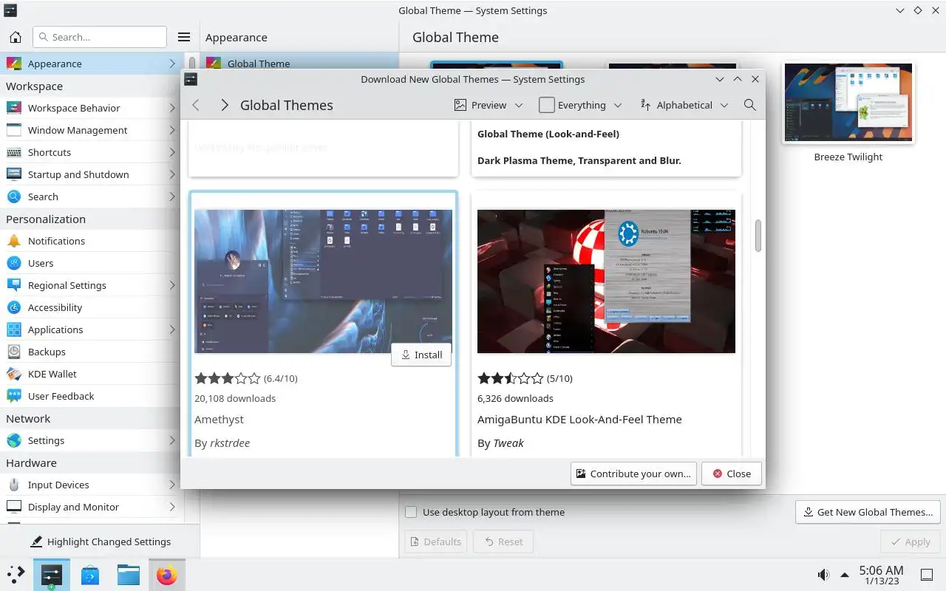Open the file manager from the taskbar
Viewport: 946px width, 591px height.
coord(129,575)
